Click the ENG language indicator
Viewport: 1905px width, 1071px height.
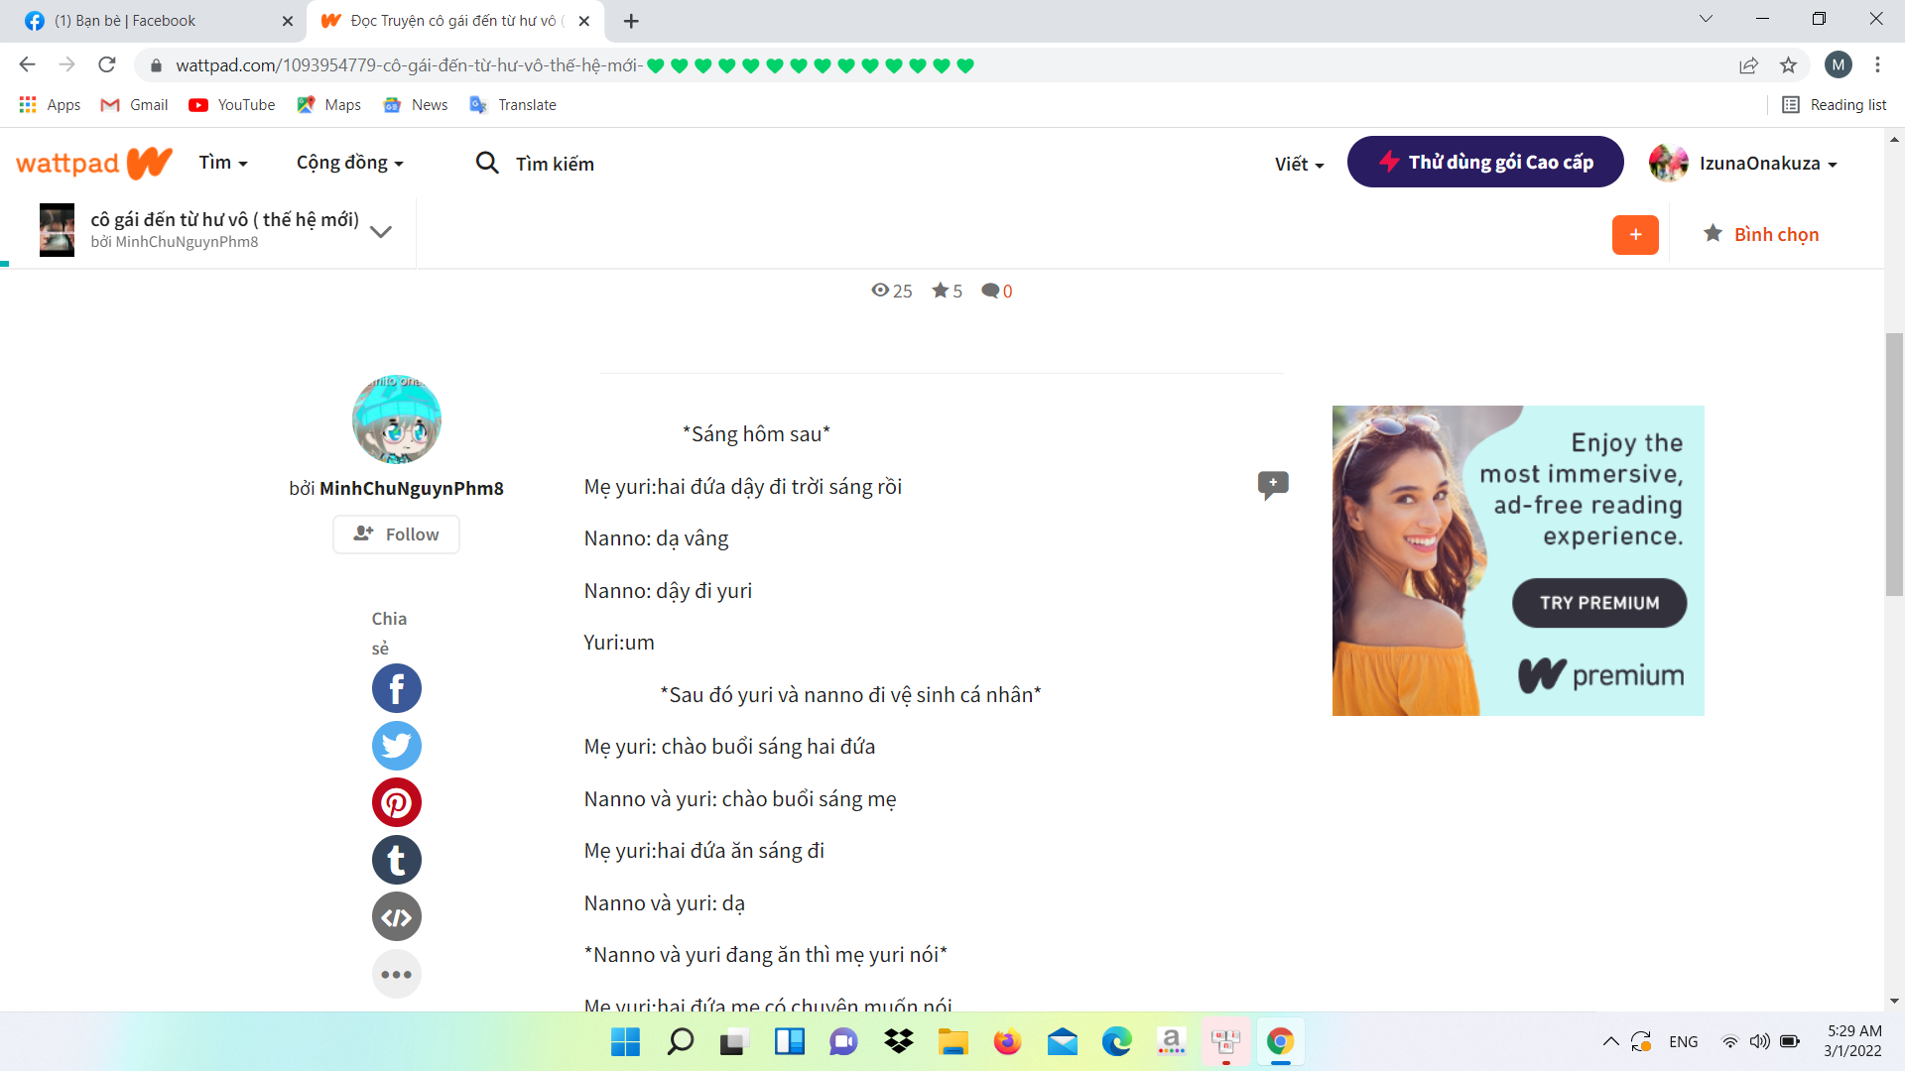1683,1041
